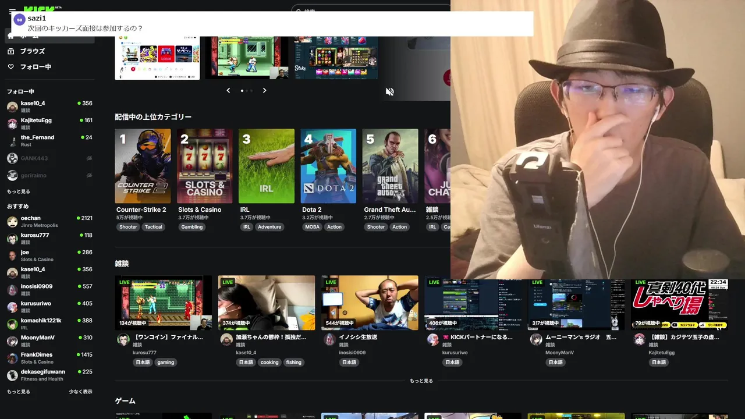Open dekasegifuwann recommended channel
Viewport: 745px width, 419px height.
pos(49,375)
